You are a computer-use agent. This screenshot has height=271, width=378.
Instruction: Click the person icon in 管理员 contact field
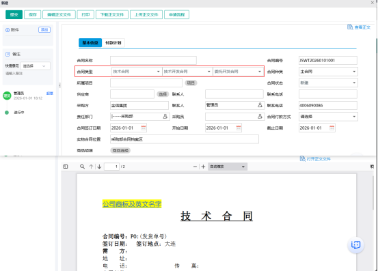pos(260,105)
